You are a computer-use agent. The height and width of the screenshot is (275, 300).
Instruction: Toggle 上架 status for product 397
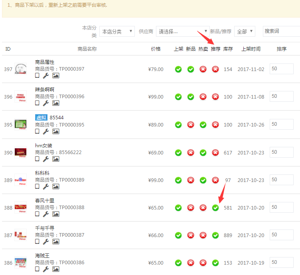point(178,69)
